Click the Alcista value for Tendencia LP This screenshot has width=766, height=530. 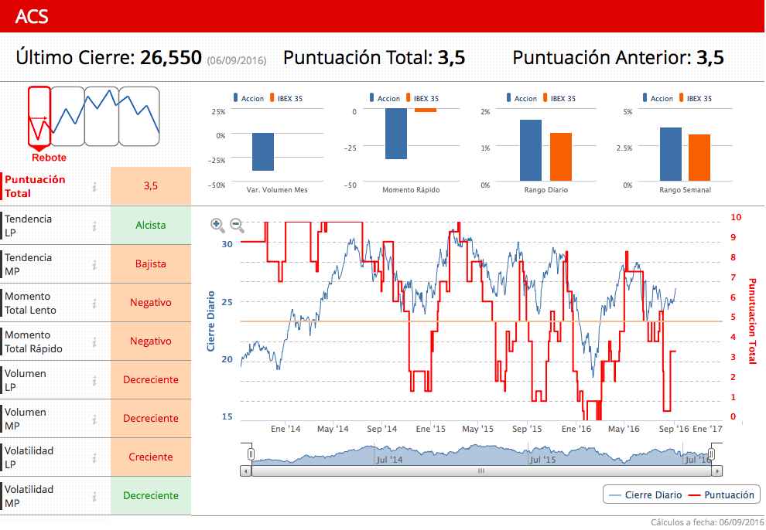click(150, 226)
